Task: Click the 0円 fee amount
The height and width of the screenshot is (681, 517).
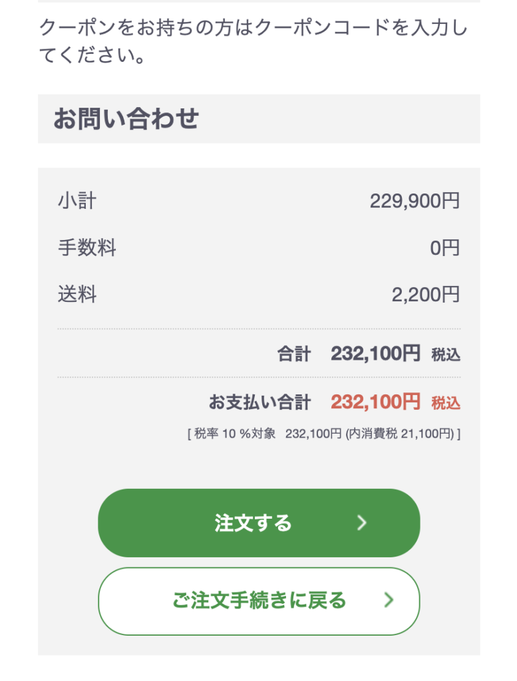Action: tap(444, 249)
